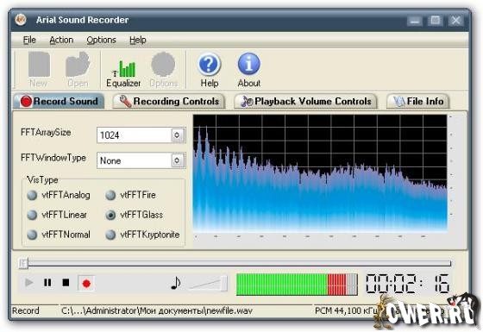Click the red record button

[86, 283]
